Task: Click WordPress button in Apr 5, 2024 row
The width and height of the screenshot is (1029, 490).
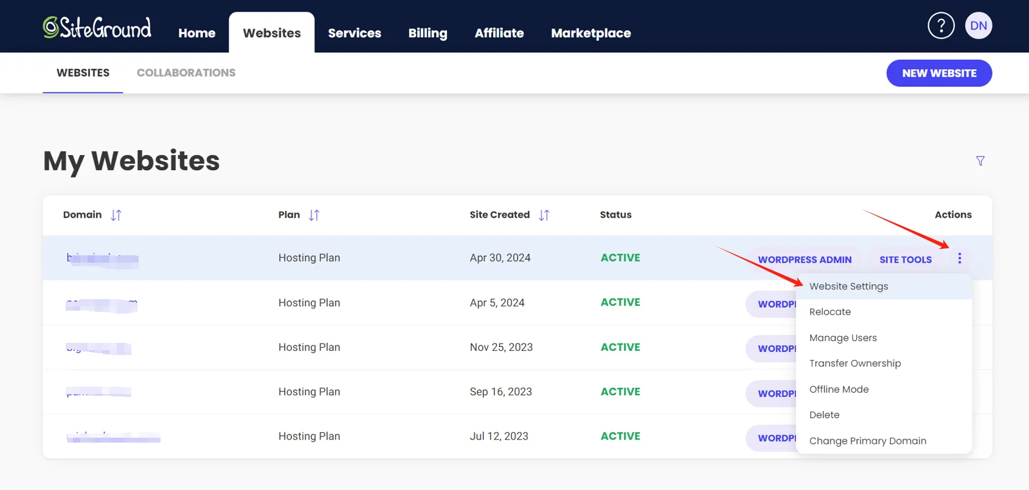Action: coord(771,304)
